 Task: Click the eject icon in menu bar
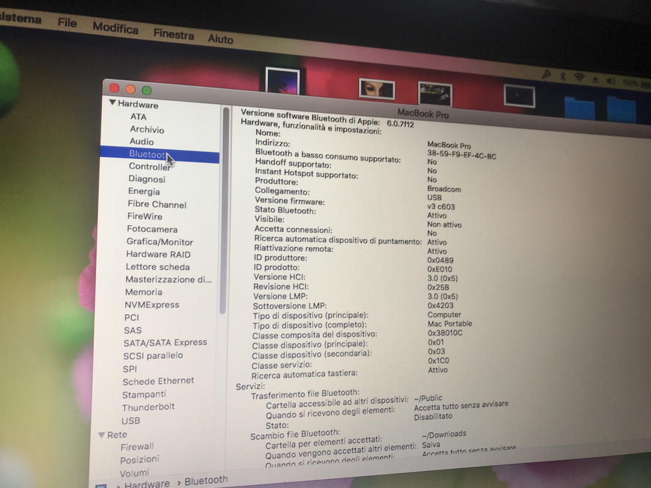click(x=595, y=80)
